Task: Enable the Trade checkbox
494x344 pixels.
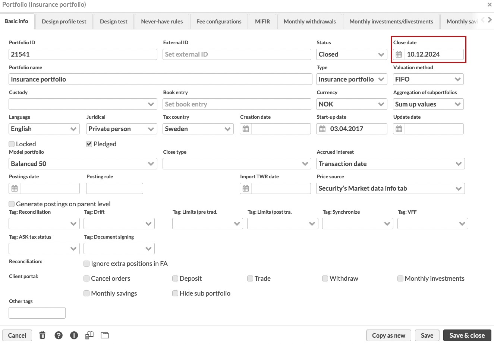Action: pos(250,278)
